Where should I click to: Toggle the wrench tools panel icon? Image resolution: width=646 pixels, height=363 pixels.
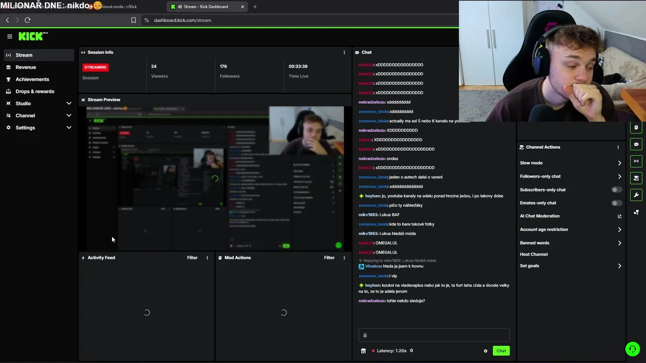click(636, 195)
